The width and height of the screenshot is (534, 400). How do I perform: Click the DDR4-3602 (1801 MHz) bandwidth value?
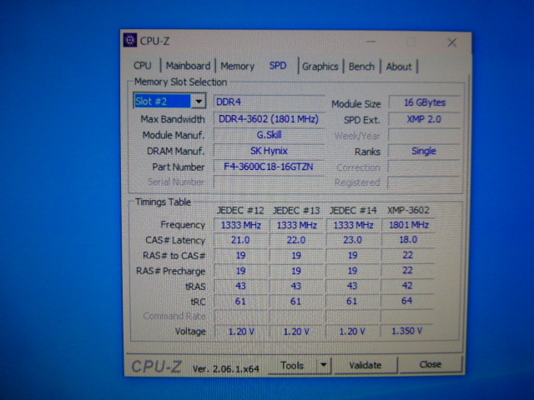click(269, 119)
